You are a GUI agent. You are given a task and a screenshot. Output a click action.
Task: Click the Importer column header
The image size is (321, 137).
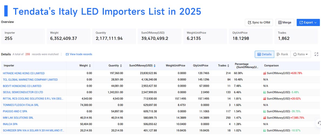pyautogui.click(x=9, y=66)
